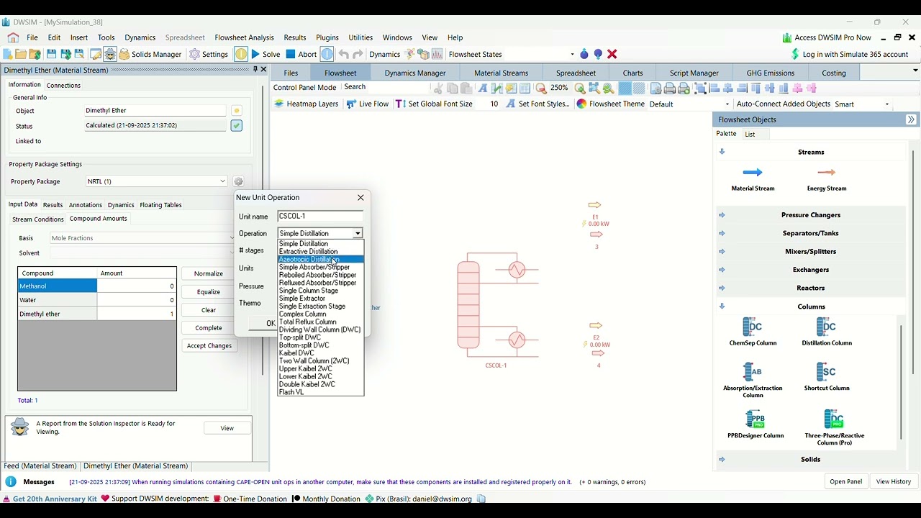Switch to the Material Streams tab
The image size is (921, 518).
coord(501,73)
